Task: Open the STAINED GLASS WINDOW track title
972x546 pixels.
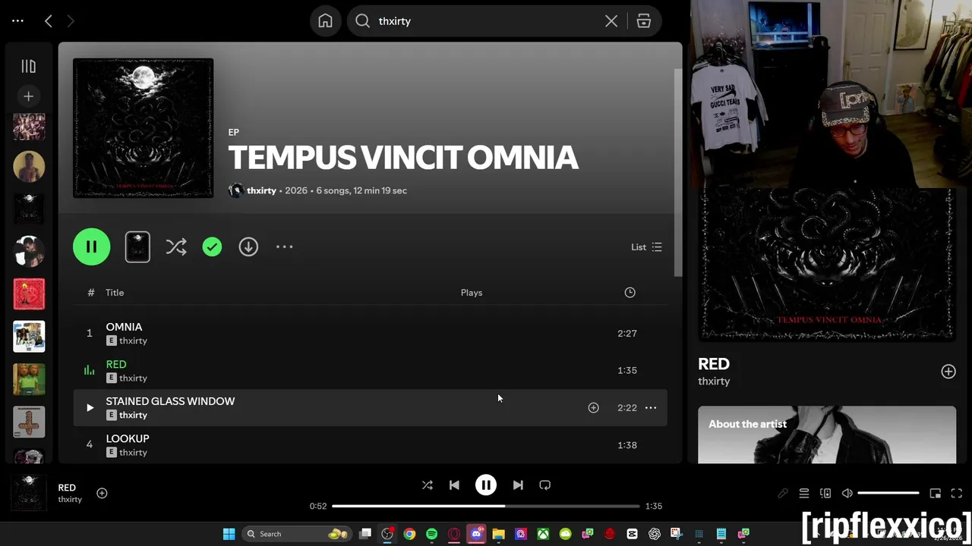Action: [x=170, y=401]
